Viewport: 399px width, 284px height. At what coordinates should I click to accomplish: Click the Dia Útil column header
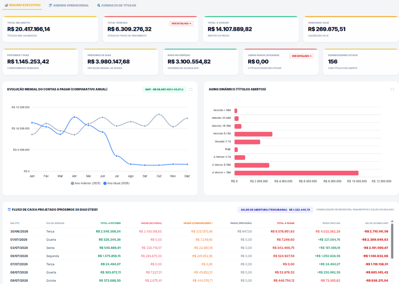[x=15, y=223]
